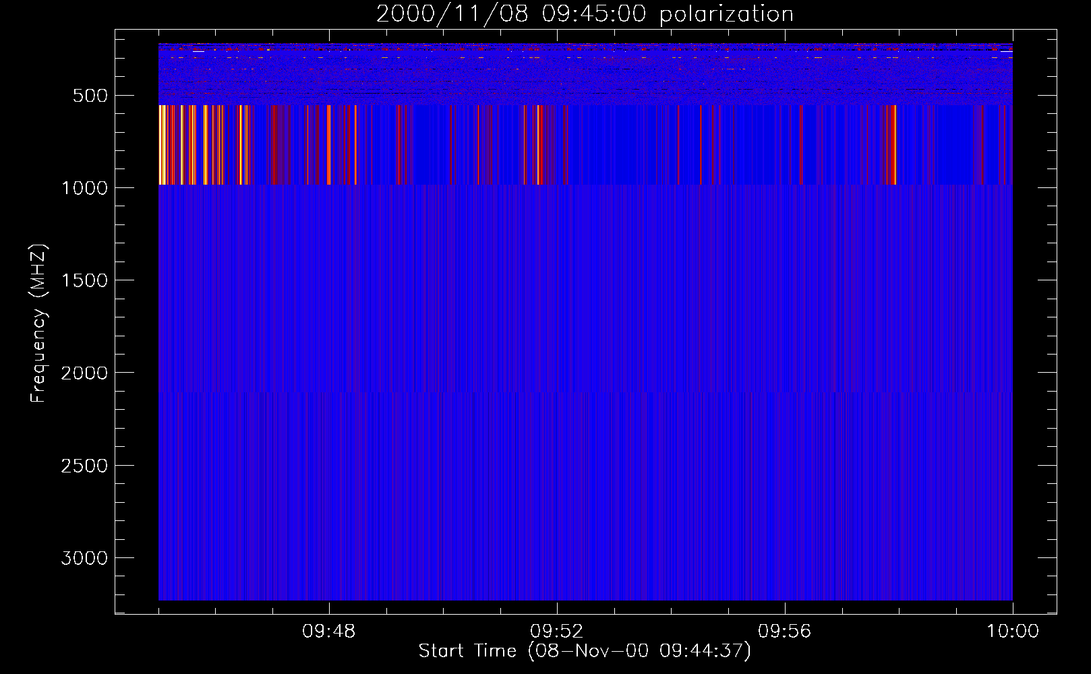This screenshot has width=1091, height=674.
Task: Click the 2500 frequency tick label
Action: point(84,466)
